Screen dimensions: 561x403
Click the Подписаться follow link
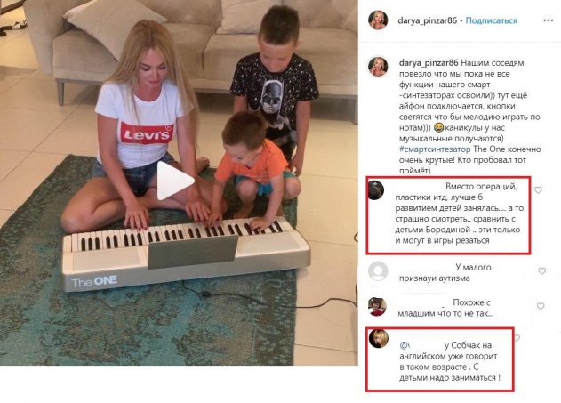click(x=492, y=20)
